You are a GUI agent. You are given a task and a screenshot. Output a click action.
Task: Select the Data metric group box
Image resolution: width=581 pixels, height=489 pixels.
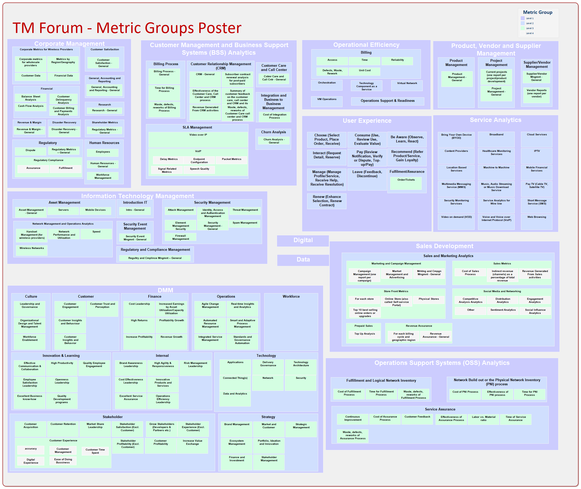303,260
